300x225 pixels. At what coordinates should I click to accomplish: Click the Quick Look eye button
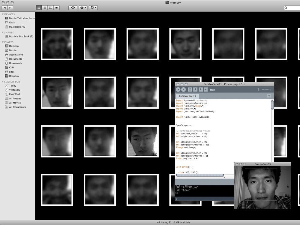pos(73,8)
